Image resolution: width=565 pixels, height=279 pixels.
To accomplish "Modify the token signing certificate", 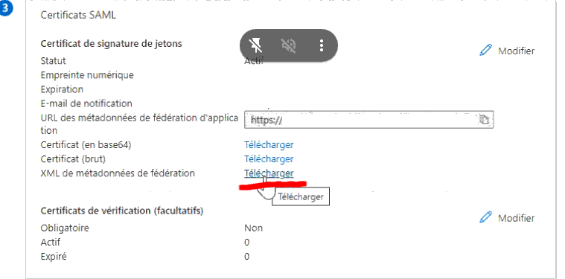I will tap(516, 51).
